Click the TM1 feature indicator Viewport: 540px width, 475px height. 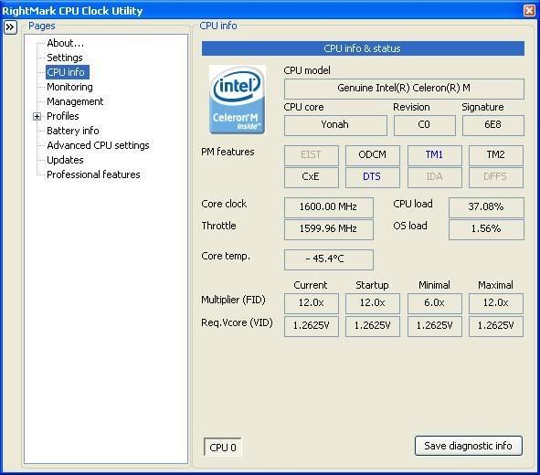coord(434,155)
